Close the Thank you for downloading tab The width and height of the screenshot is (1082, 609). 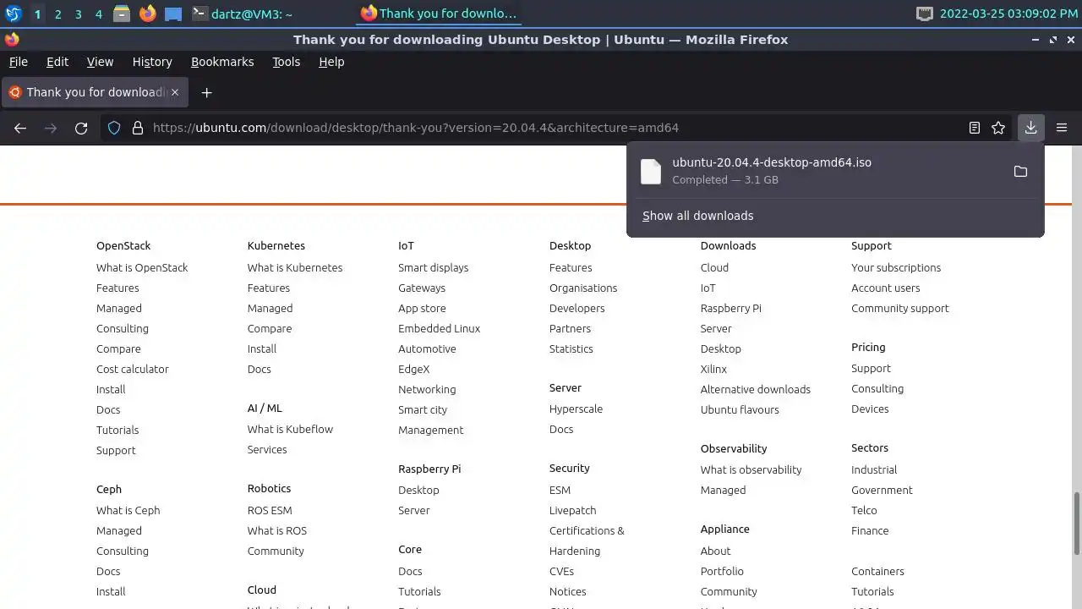point(175,92)
